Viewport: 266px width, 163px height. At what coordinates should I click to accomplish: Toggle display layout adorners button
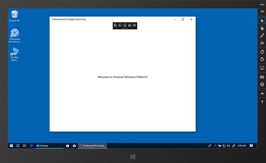[125, 25]
